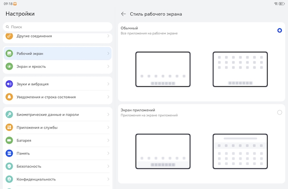The width and height of the screenshot is (288, 189).
Task: Click chevron on Приложения и службы row
Action: pyautogui.click(x=108, y=127)
